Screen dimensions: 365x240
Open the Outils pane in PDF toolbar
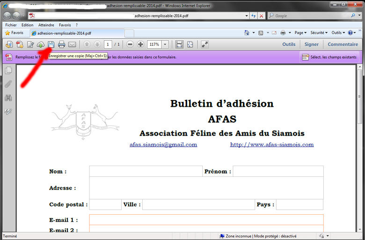(x=289, y=44)
